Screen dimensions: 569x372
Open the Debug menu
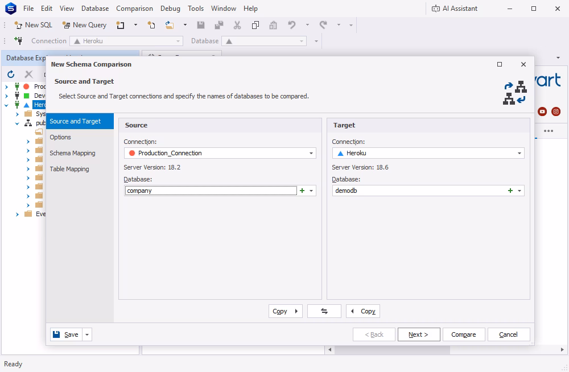point(170,9)
